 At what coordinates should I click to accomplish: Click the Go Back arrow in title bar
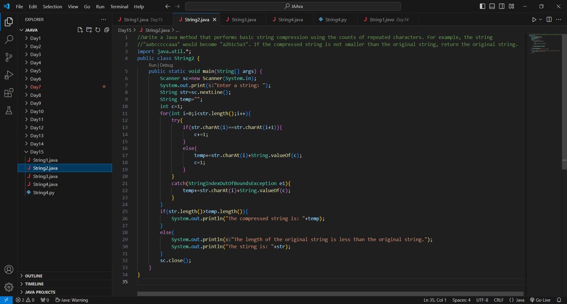(168, 7)
